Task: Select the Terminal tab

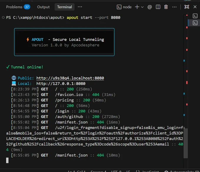Action: coord(64,7)
